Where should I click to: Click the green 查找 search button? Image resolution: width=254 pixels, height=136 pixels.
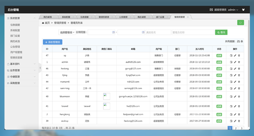tap(221, 32)
